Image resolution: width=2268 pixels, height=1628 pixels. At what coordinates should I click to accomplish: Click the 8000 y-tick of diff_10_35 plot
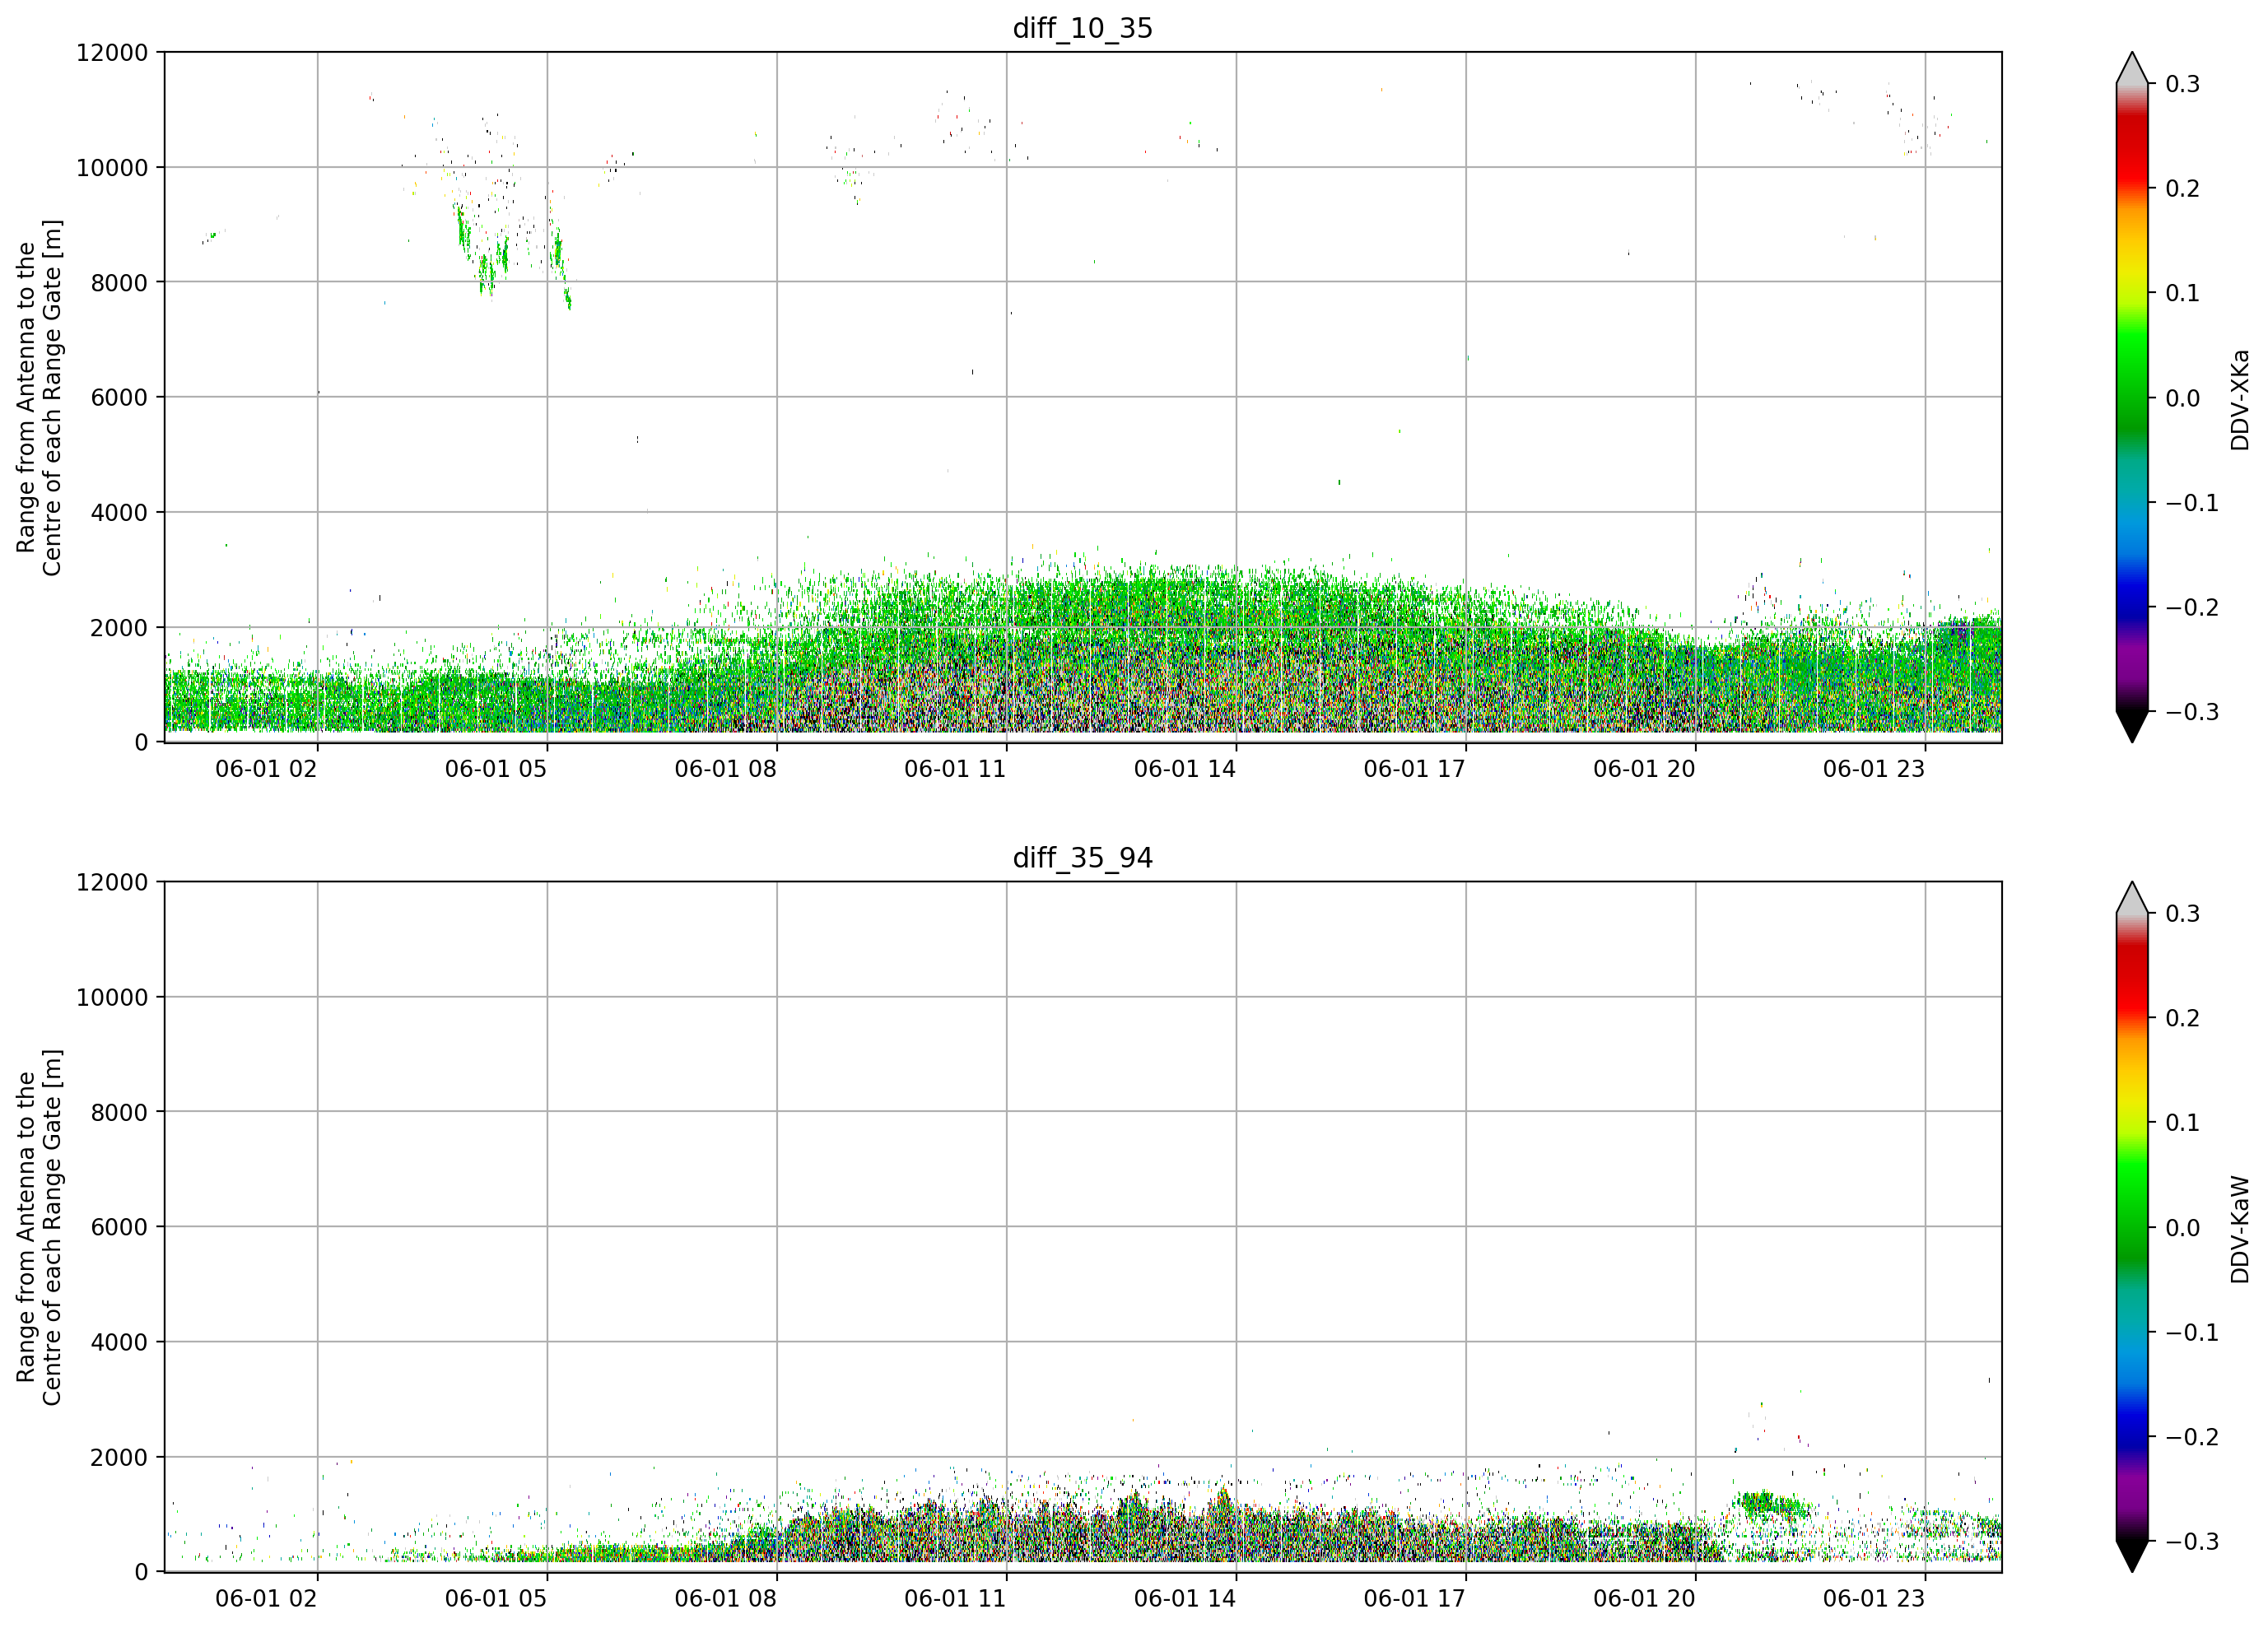(x=119, y=283)
